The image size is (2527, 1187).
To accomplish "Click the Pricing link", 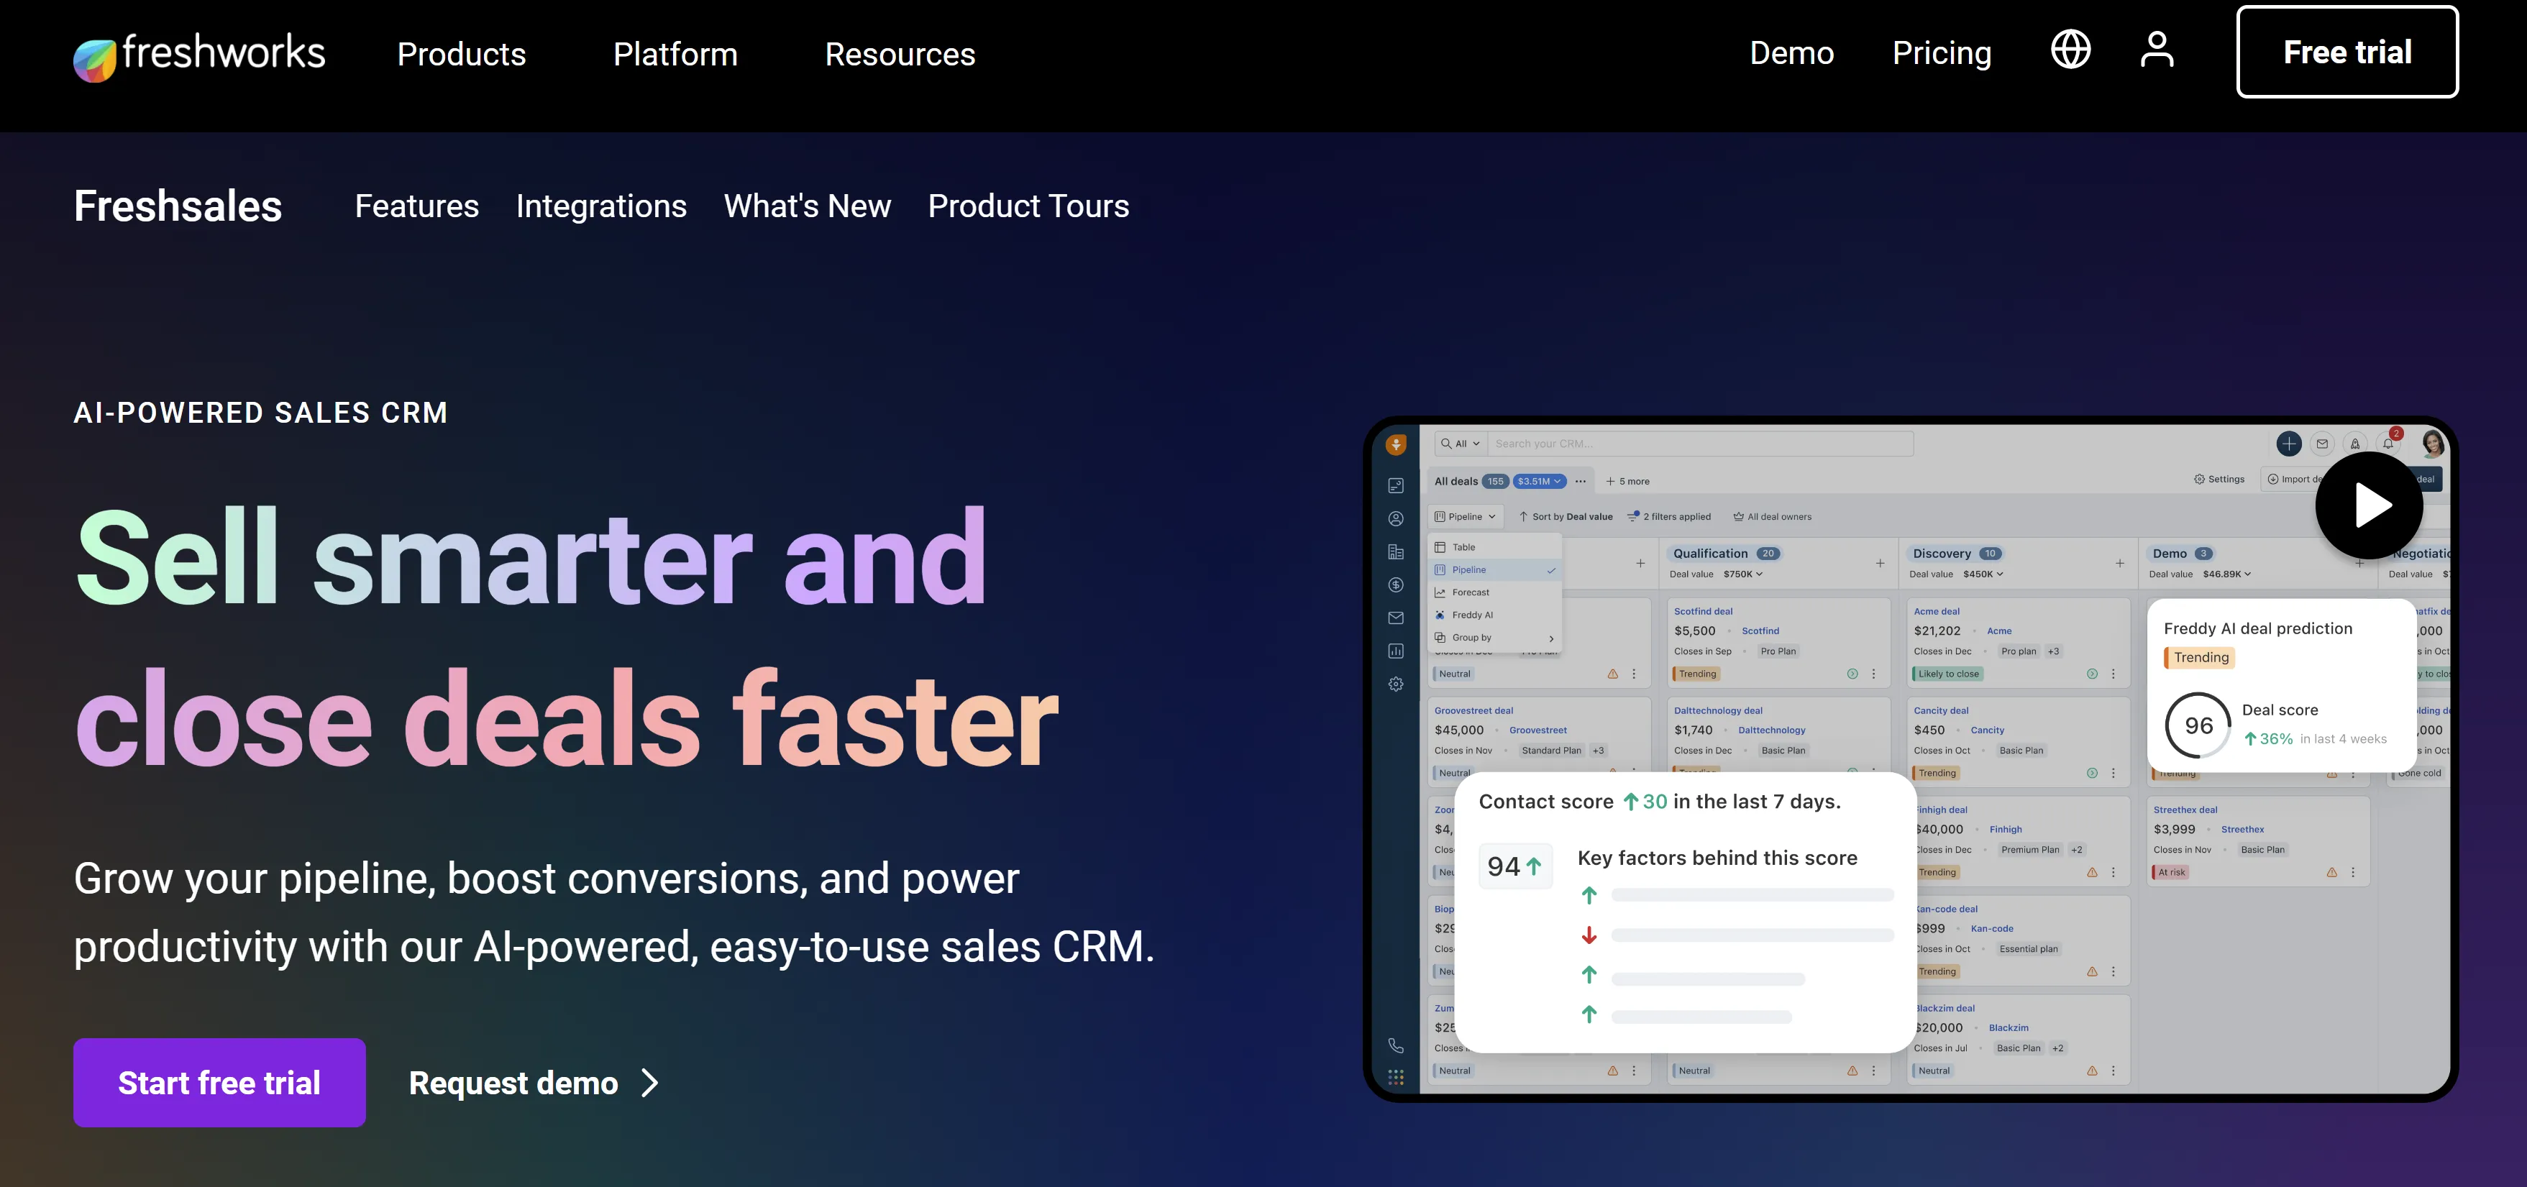I will pos(1942,53).
